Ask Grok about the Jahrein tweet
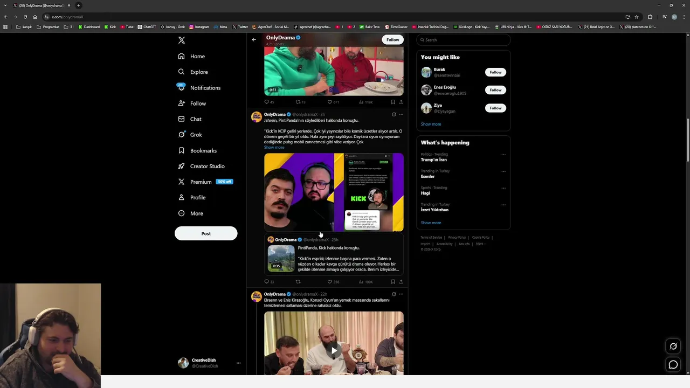The width and height of the screenshot is (690, 388). pos(394,114)
